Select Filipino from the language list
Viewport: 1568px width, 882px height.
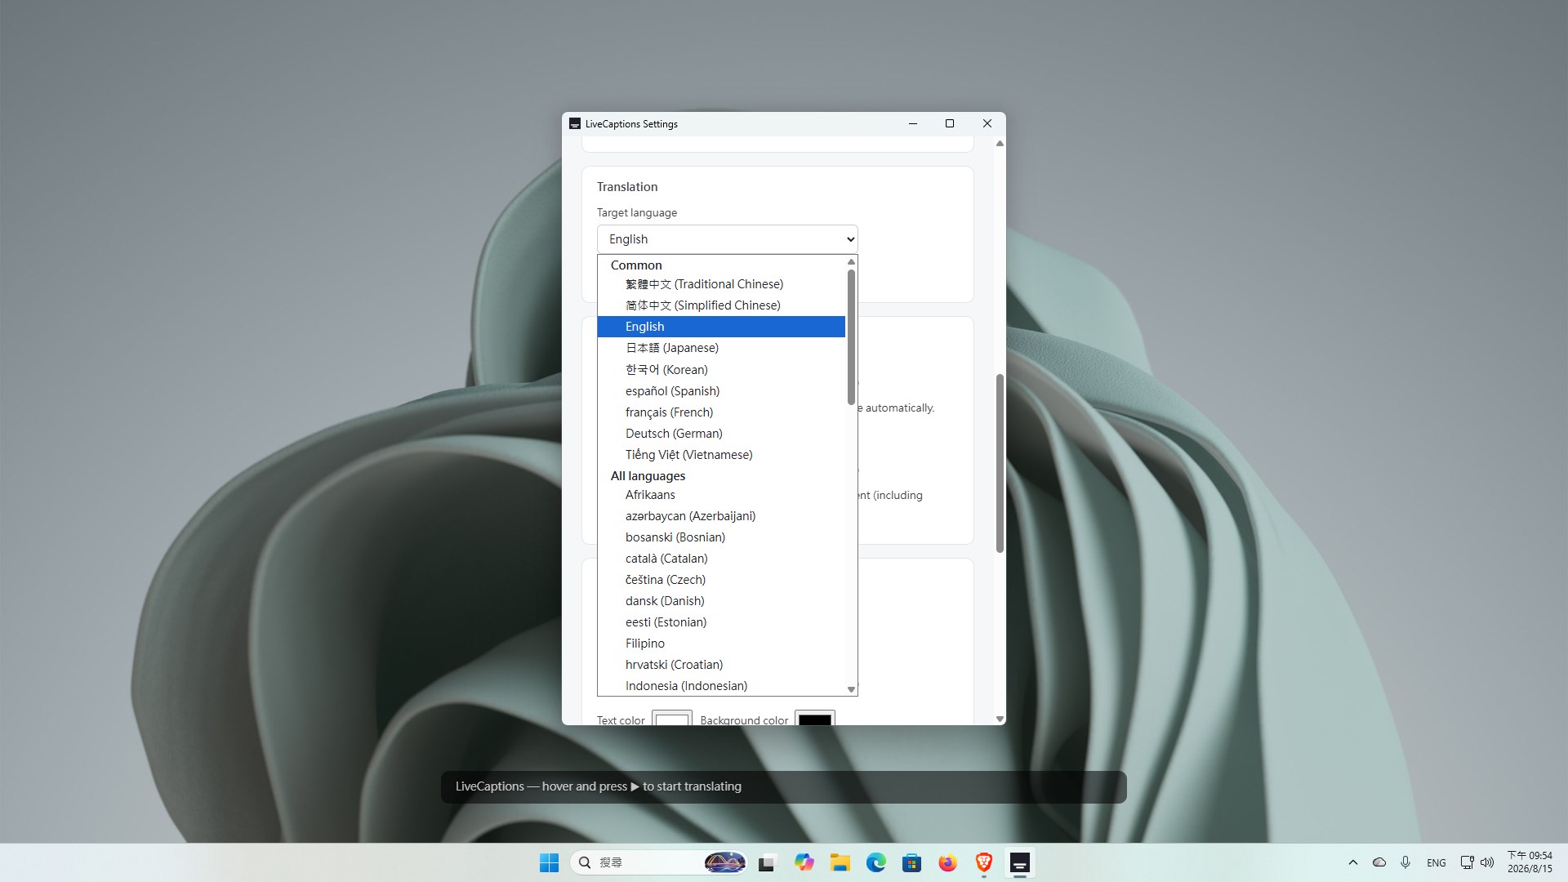point(721,644)
